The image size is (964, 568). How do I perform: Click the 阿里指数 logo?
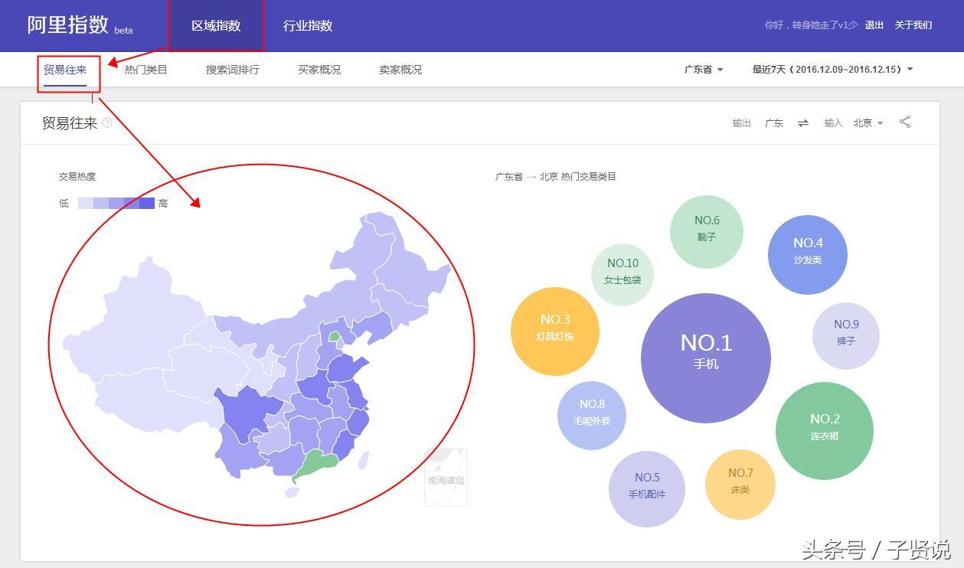[79, 24]
